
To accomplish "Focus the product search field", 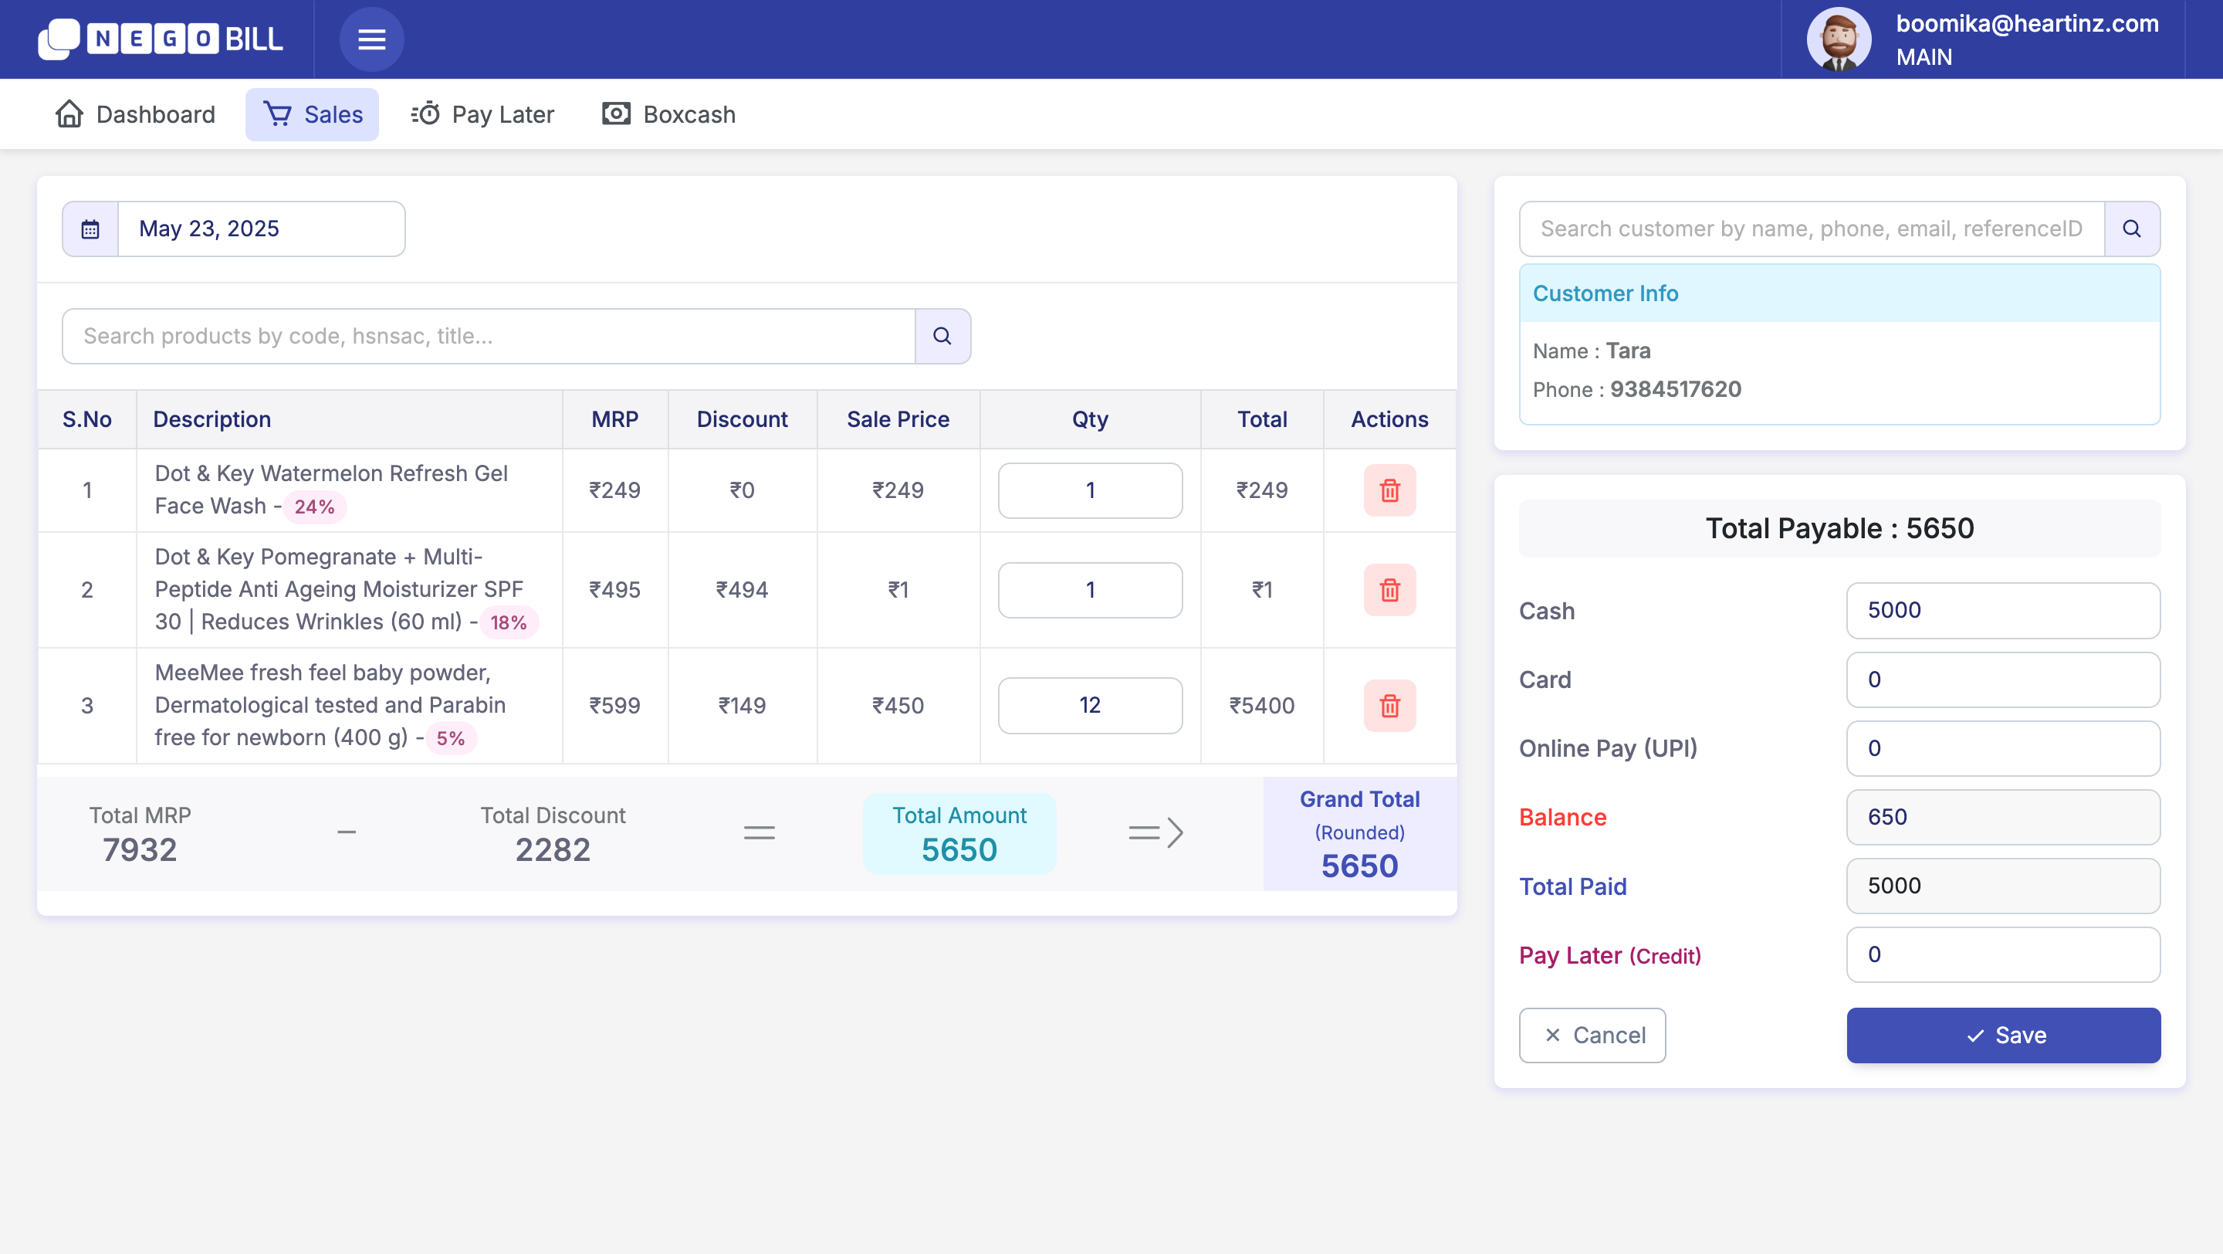I will tap(489, 336).
